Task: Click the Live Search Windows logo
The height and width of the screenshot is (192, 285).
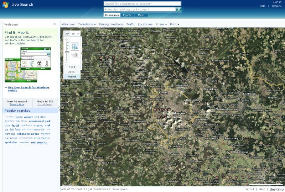Action: [5, 5]
